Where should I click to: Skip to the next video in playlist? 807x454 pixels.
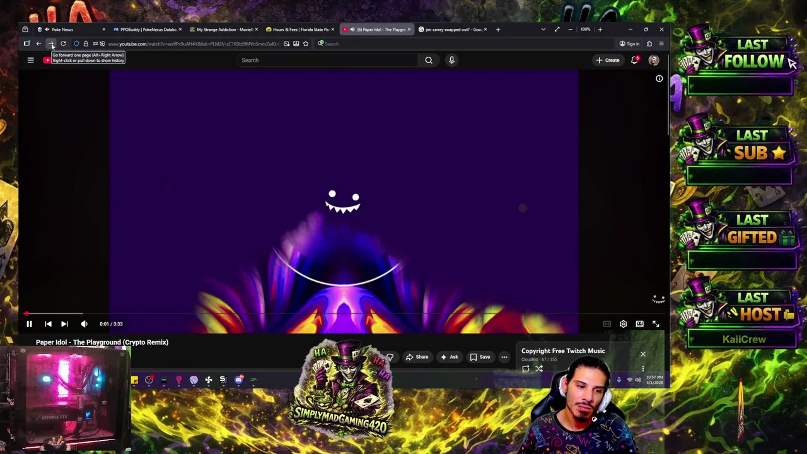tap(64, 324)
